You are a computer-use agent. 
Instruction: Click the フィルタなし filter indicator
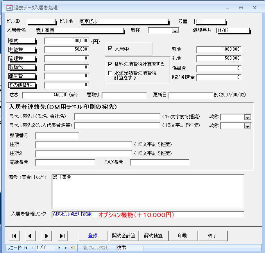[x=96, y=248]
